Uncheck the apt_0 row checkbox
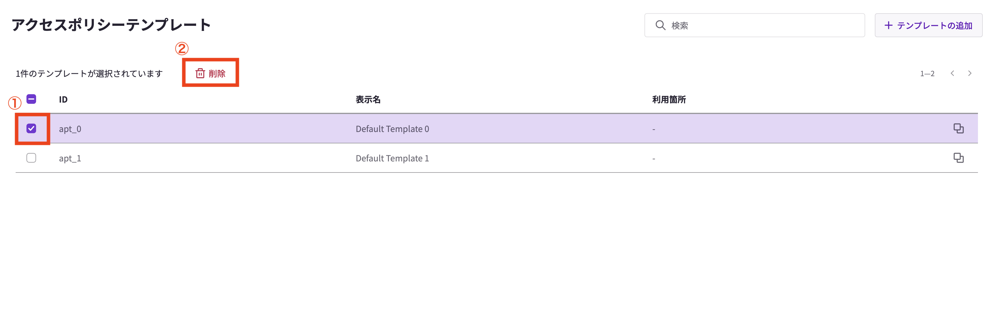Screen dimensions: 996x315 31,128
